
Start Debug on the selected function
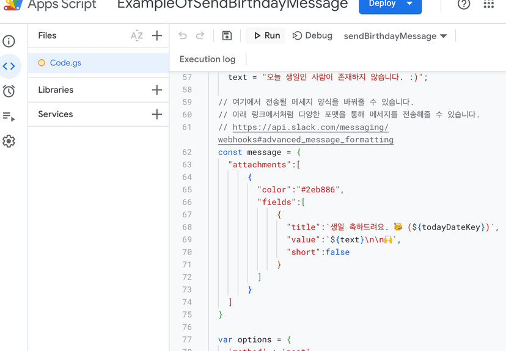[x=312, y=35]
